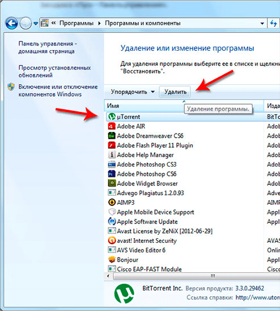Image resolution: width=280 pixels, height=311 pixels.
Task: Expand the address bar history dropdown arrow
Action: click(262, 23)
